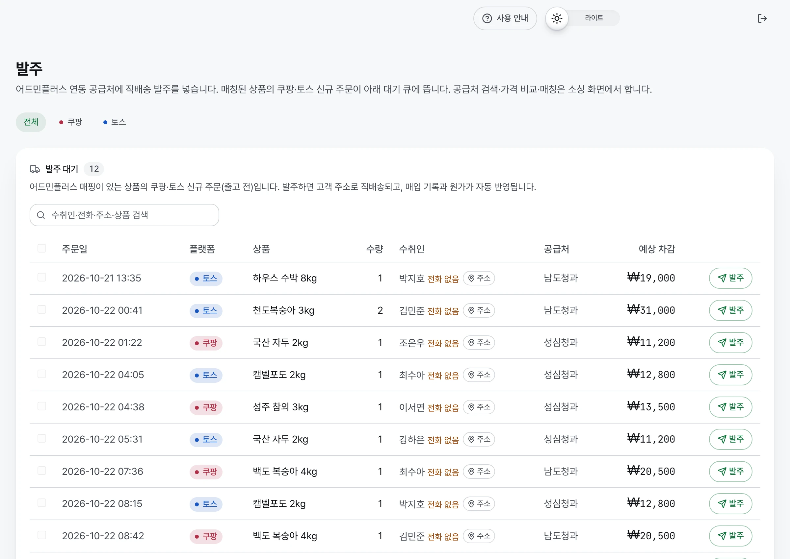790x559 pixels.
Task: Click the 수취인·전화·주소·상품 search field
Action: [x=124, y=215]
